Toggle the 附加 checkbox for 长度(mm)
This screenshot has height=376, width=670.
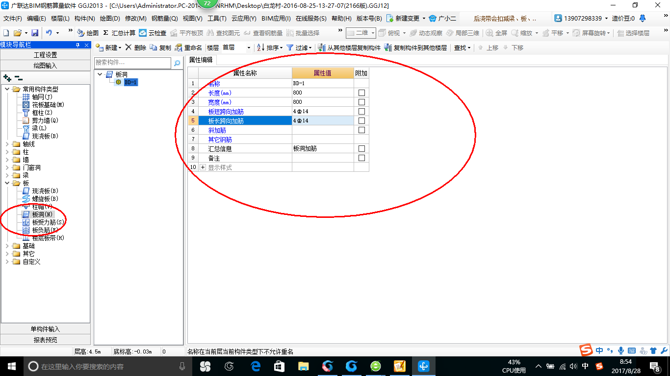point(361,93)
